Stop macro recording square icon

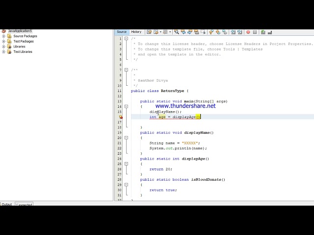click(x=255, y=32)
